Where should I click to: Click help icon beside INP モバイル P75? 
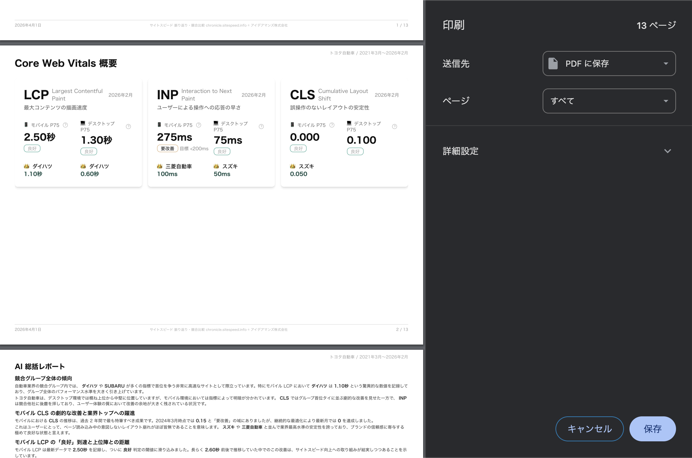click(x=199, y=125)
